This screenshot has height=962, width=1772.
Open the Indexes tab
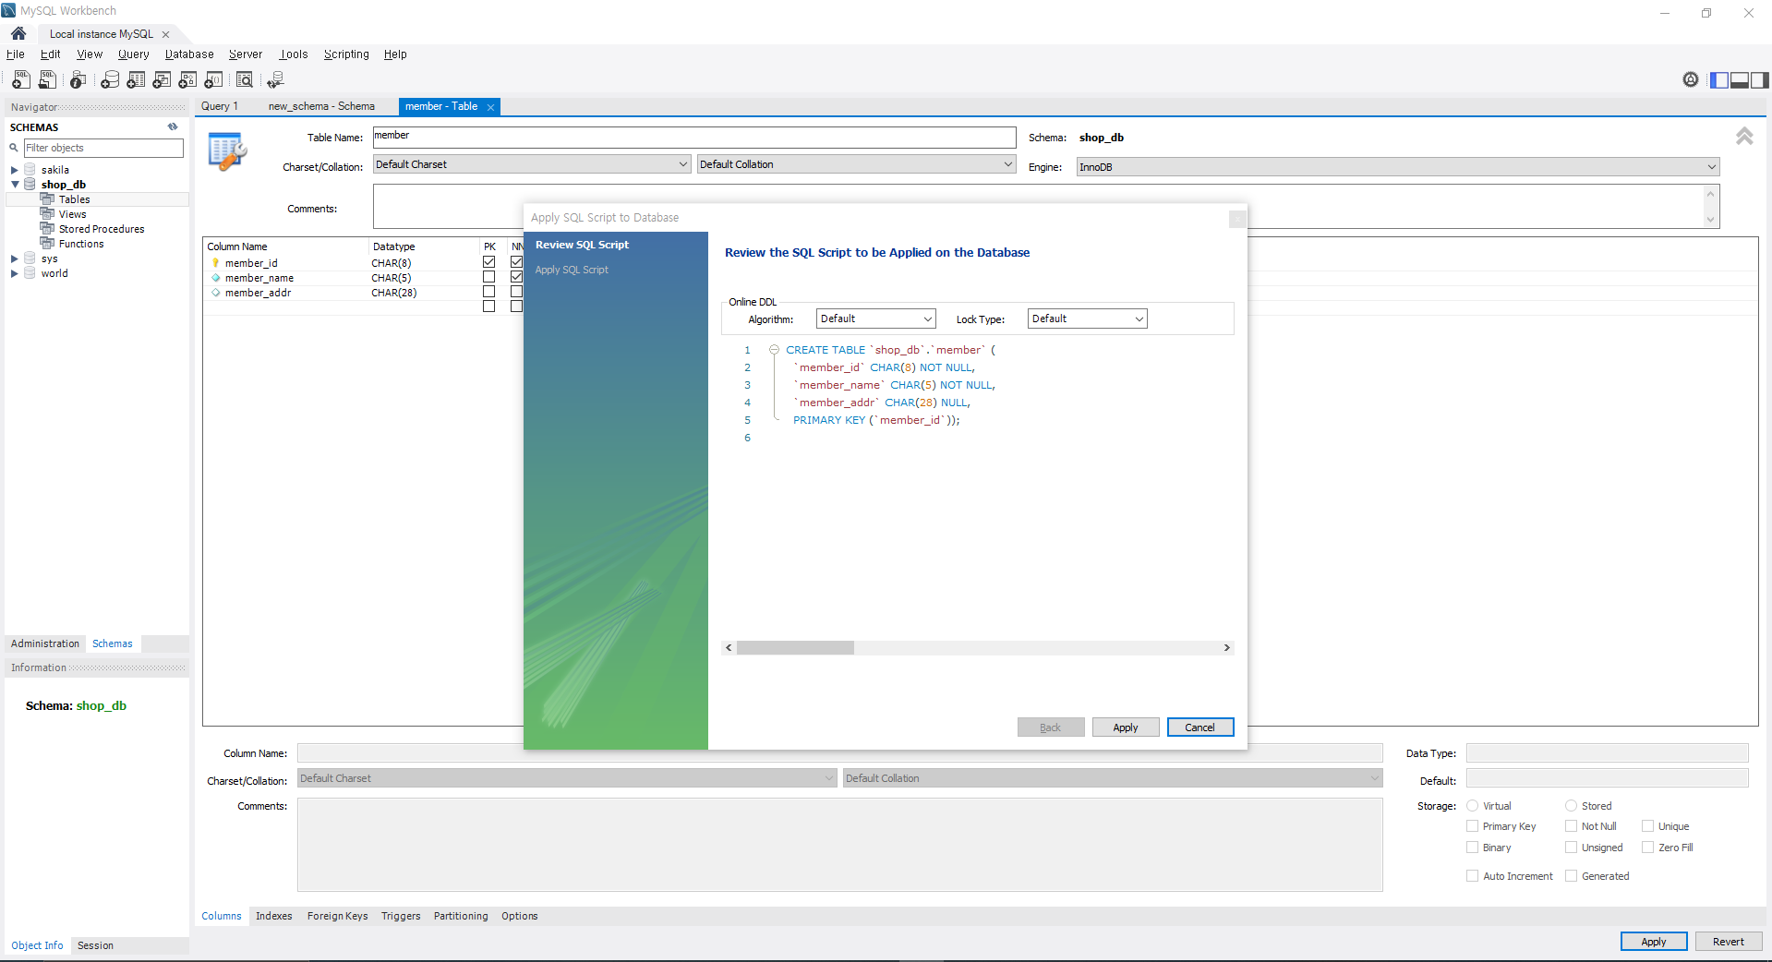[x=274, y=916]
